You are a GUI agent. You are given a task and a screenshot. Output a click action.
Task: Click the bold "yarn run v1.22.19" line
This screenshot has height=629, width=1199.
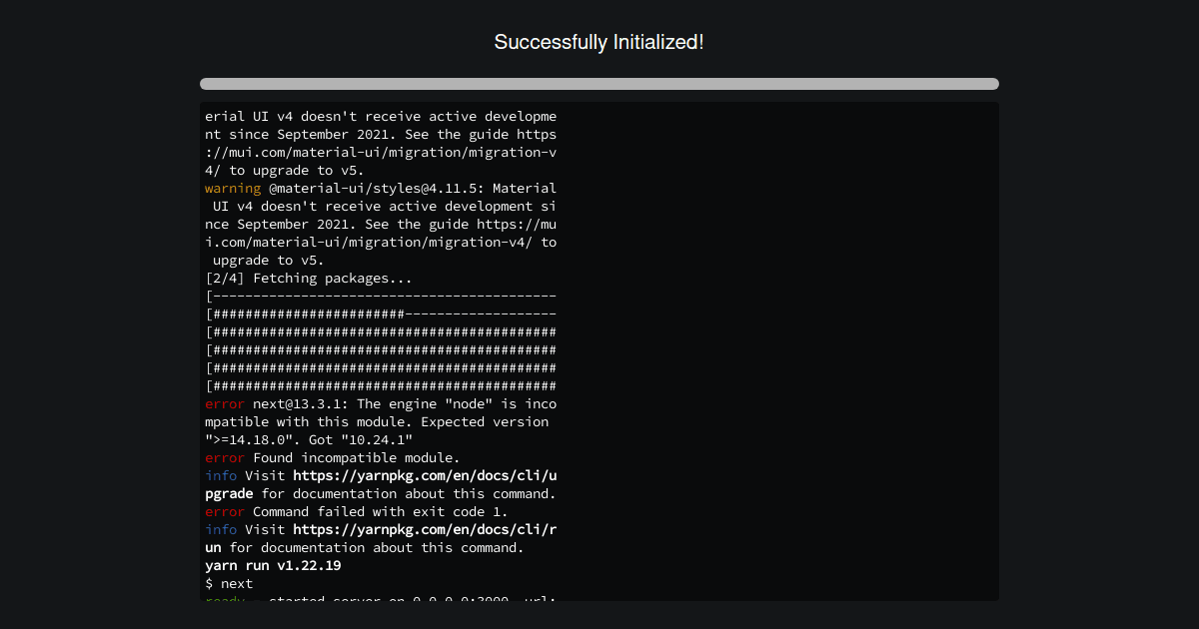click(273, 565)
